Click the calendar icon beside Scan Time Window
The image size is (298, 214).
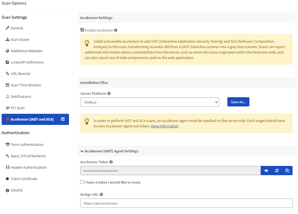7,85
